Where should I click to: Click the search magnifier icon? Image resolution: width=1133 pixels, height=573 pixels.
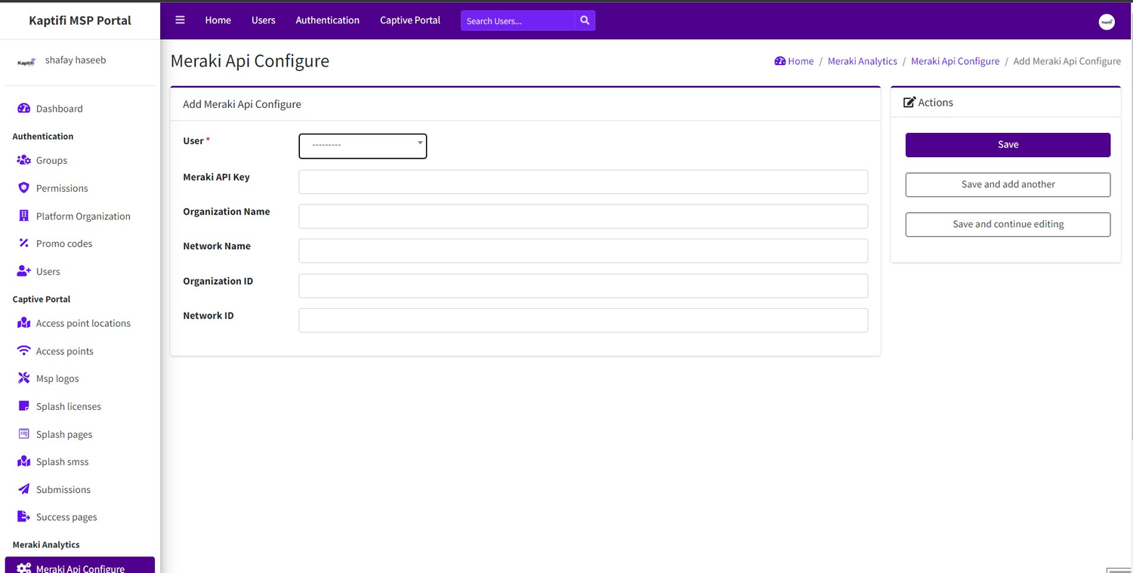[x=585, y=20]
